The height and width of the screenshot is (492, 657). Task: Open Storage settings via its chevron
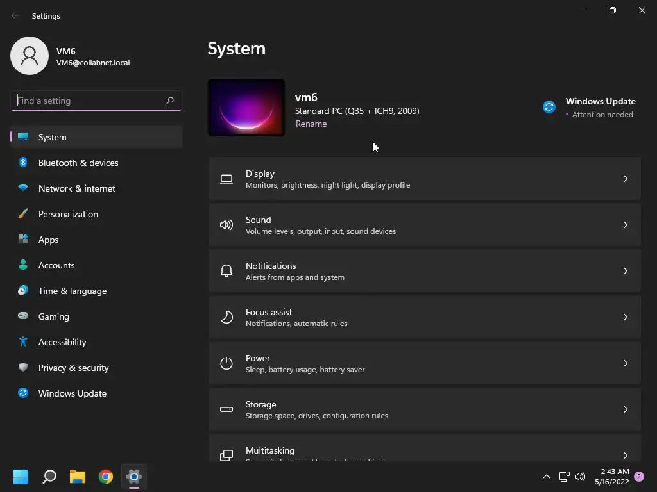click(x=625, y=409)
